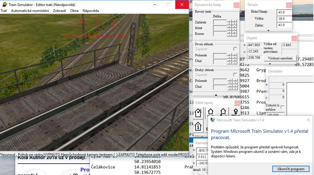Click the empty převýšení field in Objekt panel
Image resolution: width=314 pixels, height=175 pixels.
[x=289, y=52]
